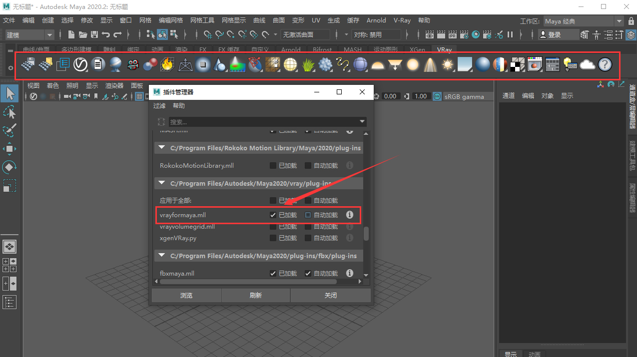The image size is (637, 357).
Task: Click the Save scene disk icon
Action: tap(94, 34)
